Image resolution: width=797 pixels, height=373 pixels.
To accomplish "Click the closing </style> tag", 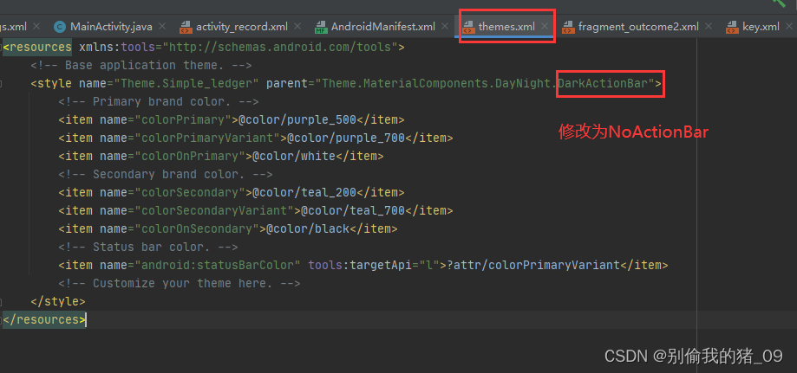I will 58,302.
